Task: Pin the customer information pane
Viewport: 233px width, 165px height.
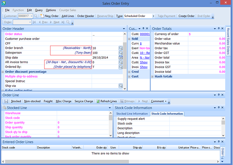Action: pyautogui.click(x=143, y=28)
